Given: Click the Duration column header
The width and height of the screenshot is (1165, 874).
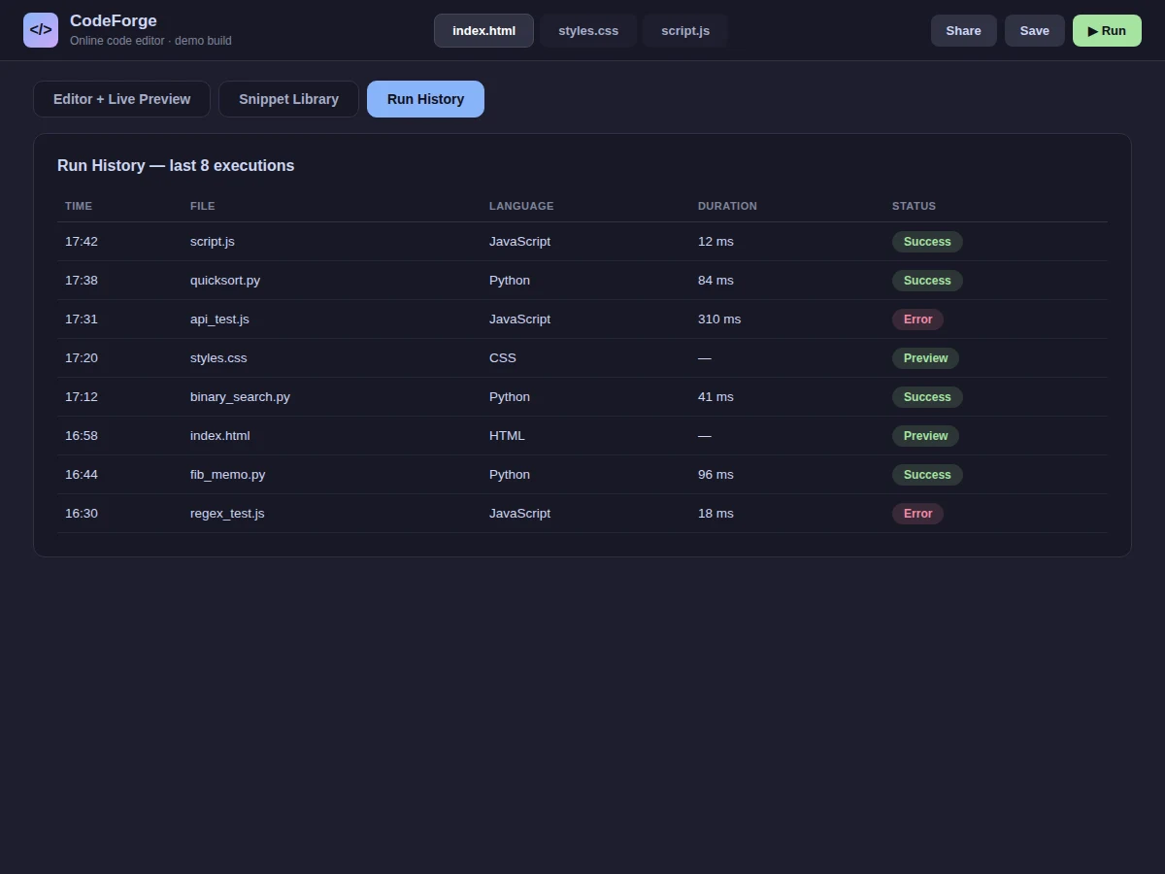Looking at the screenshot, I should coord(727,206).
